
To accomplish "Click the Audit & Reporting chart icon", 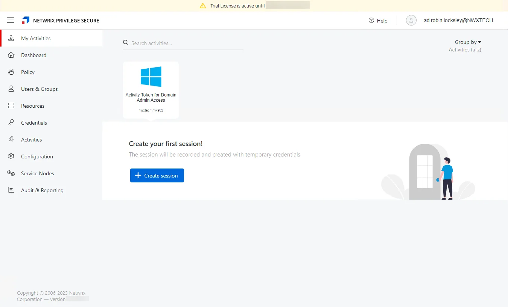I will [11, 190].
